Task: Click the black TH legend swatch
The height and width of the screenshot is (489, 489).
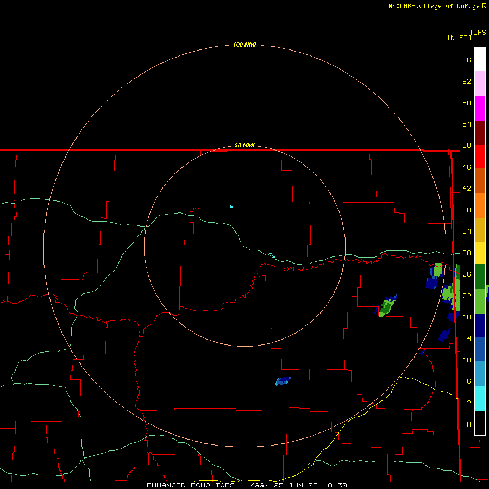Action: (x=480, y=423)
